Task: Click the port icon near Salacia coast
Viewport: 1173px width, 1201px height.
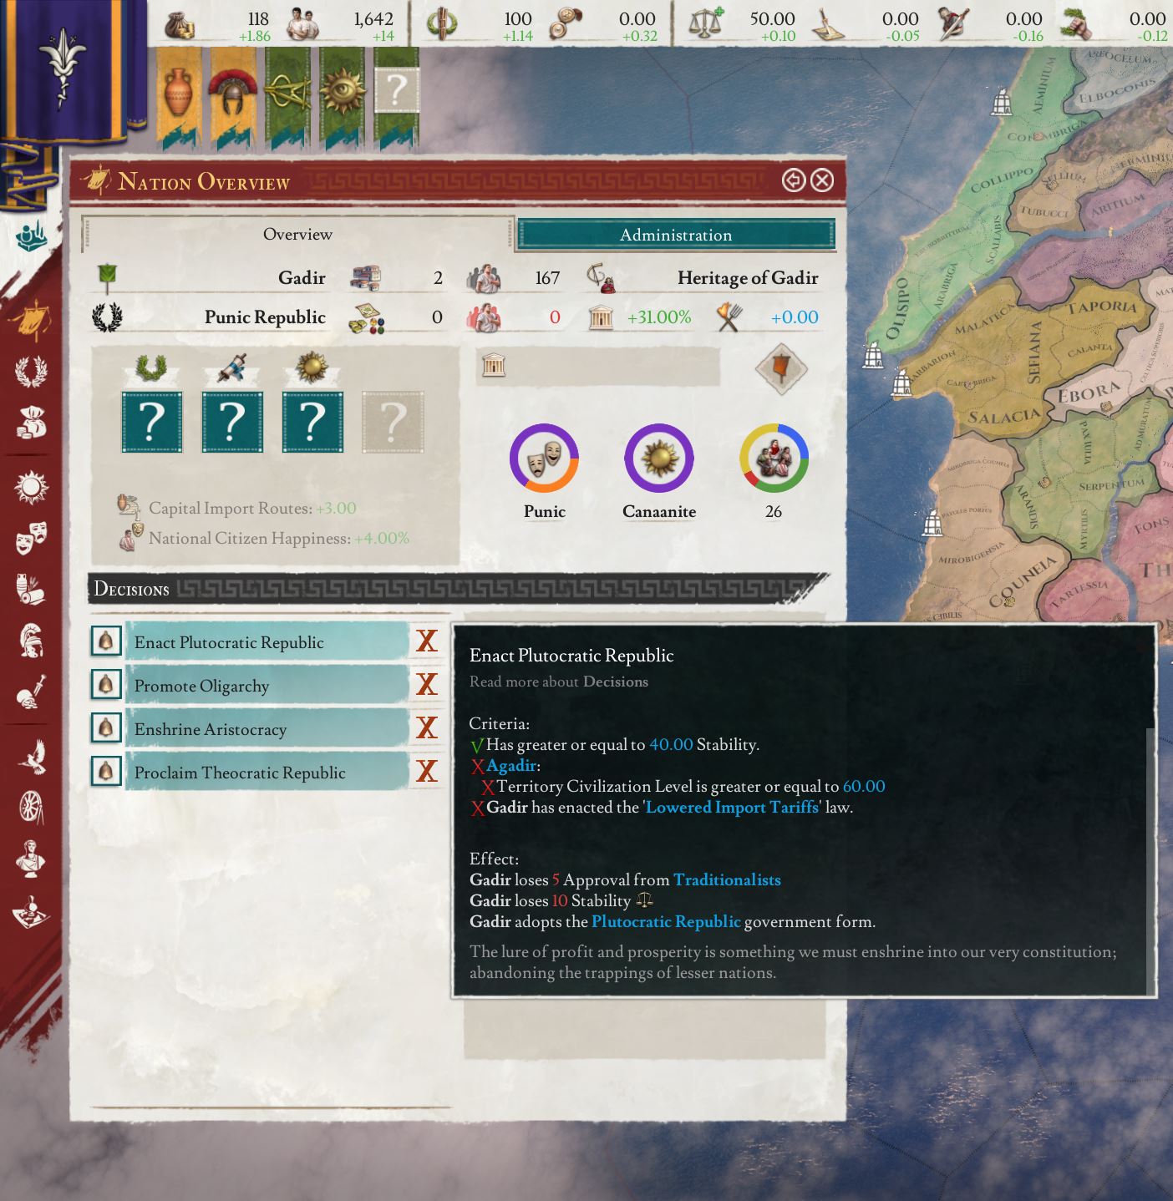Action: (x=902, y=384)
